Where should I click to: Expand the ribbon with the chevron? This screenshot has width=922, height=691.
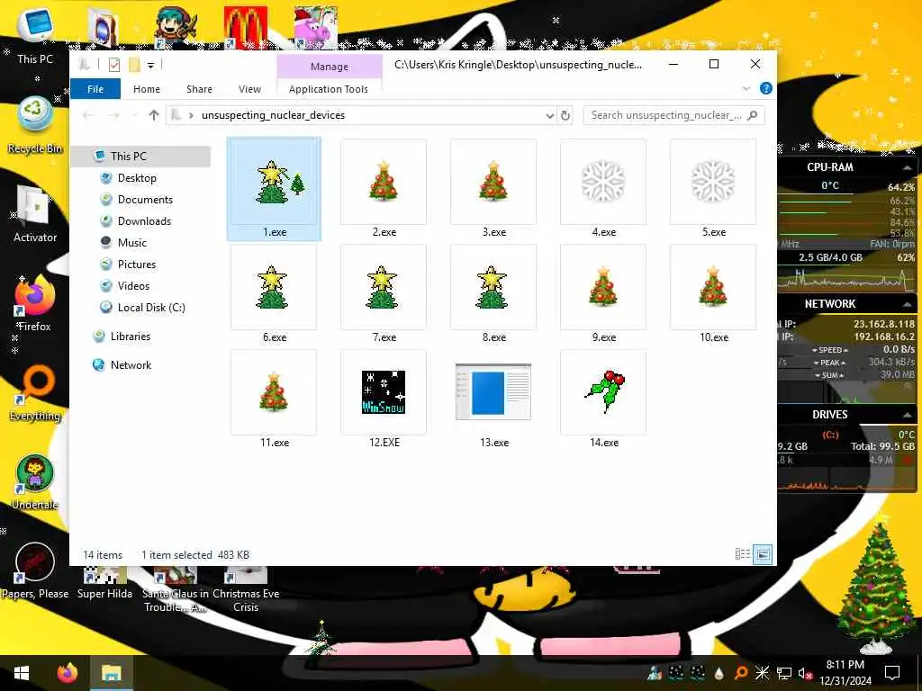coord(746,89)
